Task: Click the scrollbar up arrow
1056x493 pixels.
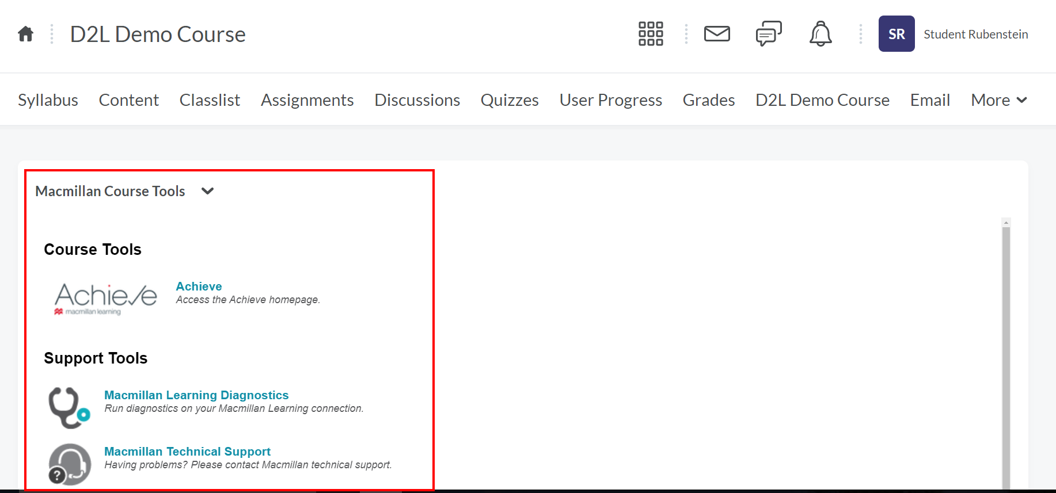Action: coord(1006,222)
